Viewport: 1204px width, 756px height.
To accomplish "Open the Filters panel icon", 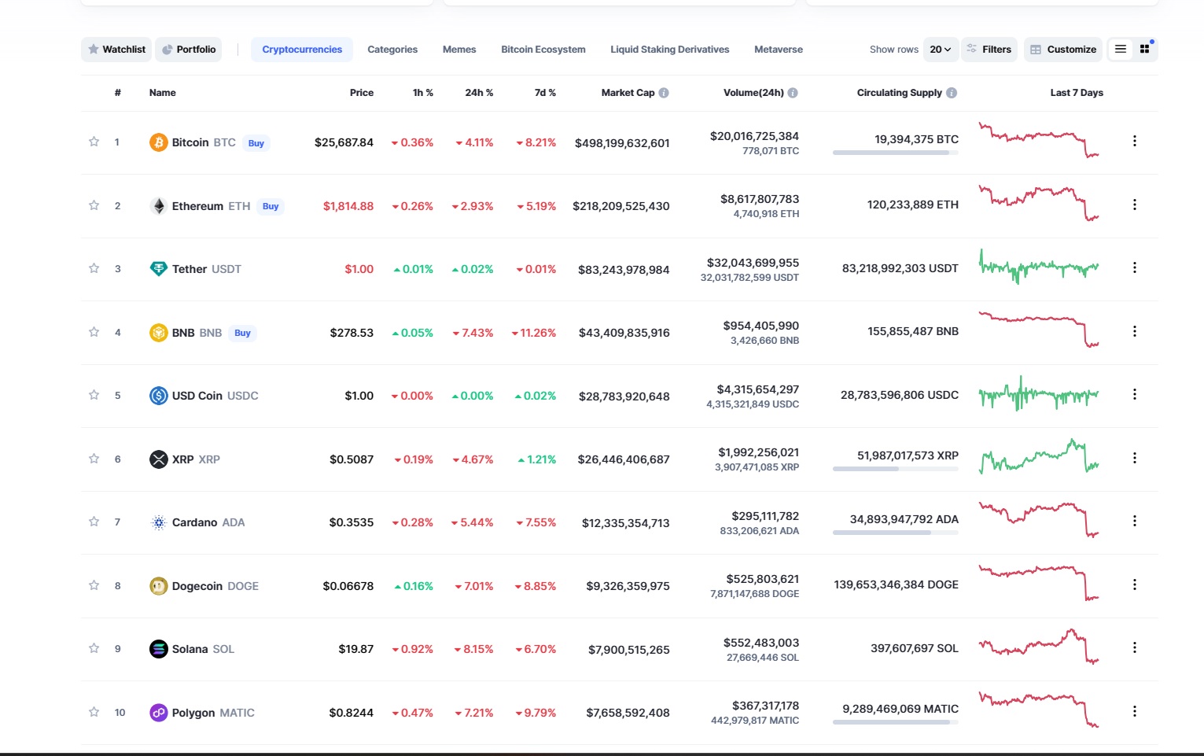I will (x=972, y=49).
